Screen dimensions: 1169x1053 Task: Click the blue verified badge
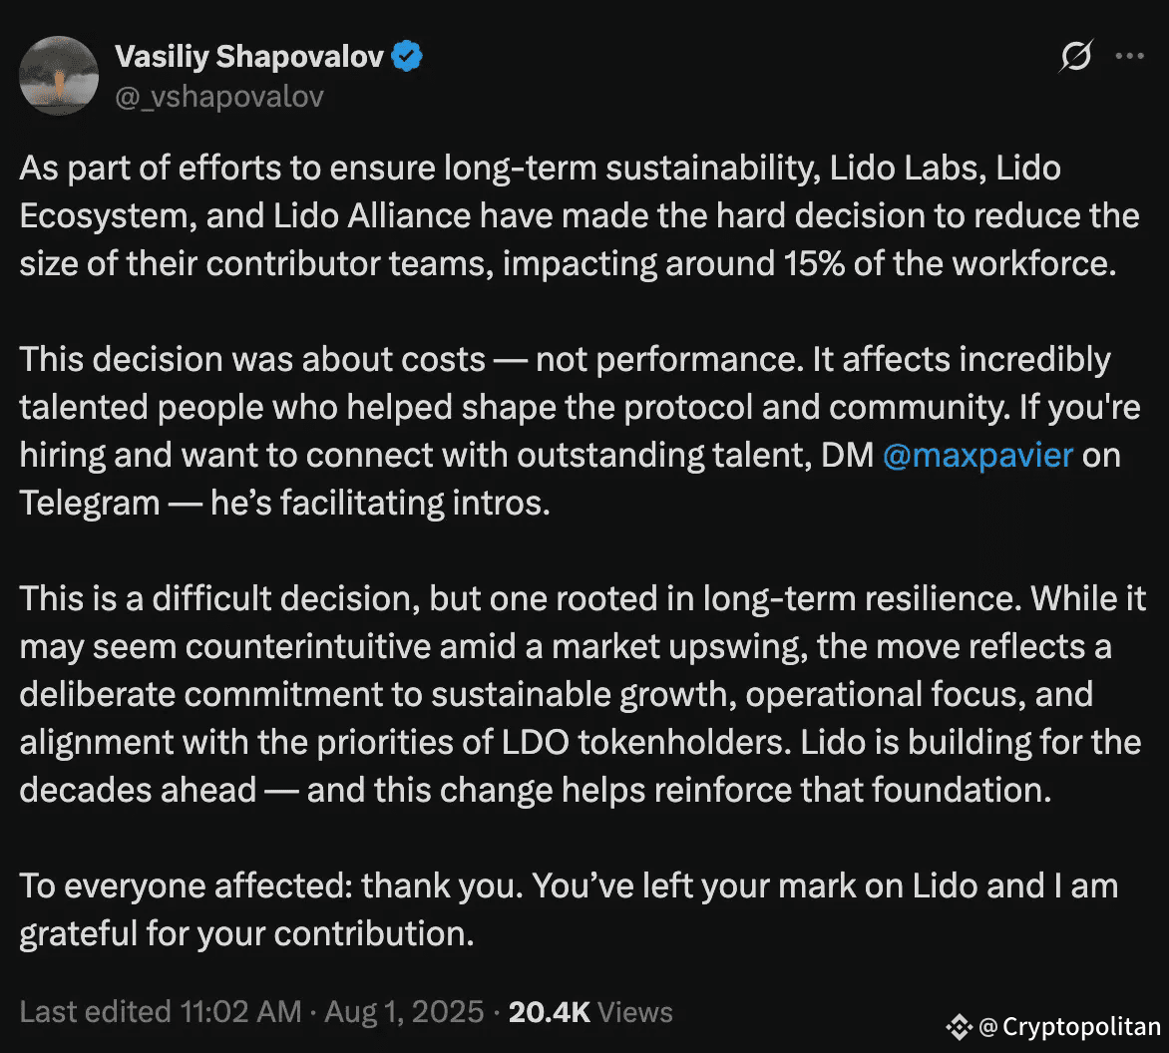pyautogui.click(x=407, y=56)
